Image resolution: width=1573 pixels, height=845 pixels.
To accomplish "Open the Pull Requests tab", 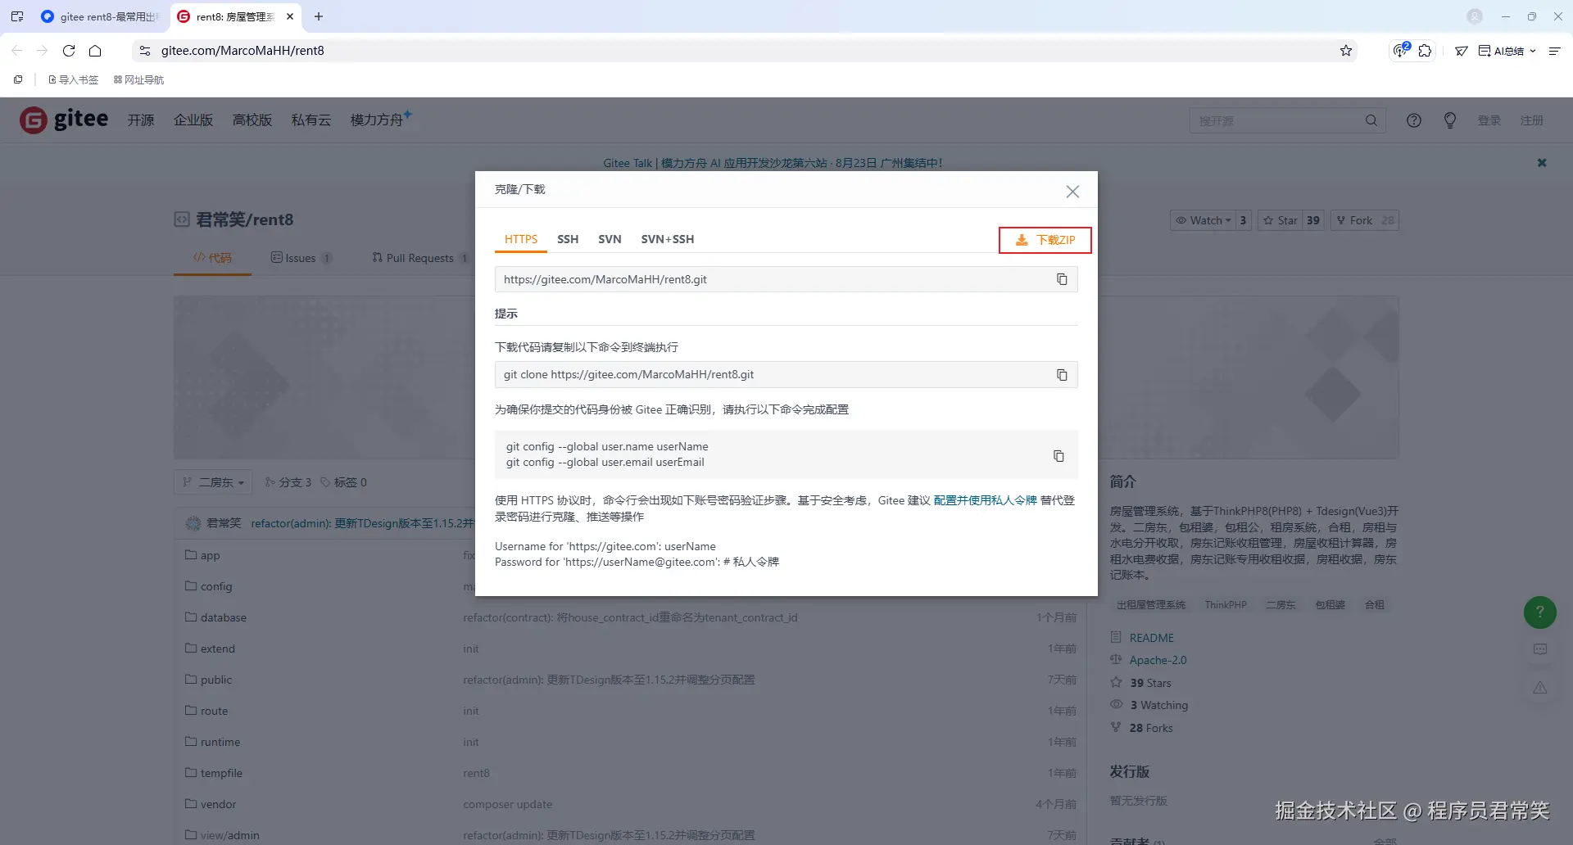I will tap(419, 258).
